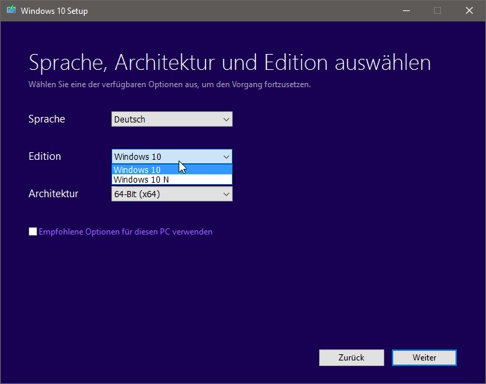
Task: Select the highlighted Windows 10 list entry
Action: coord(172,170)
